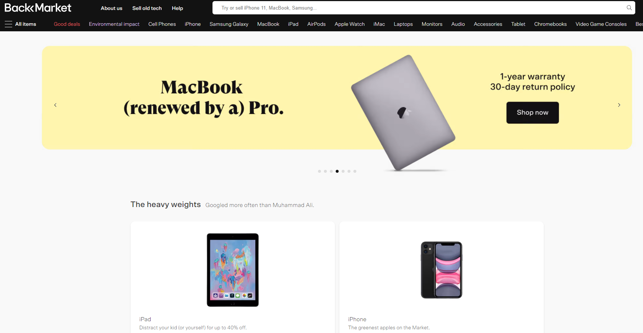The width and height of the screenshot is (643, 333).
Task: Click the search magnifier icon
Action: coord(629,8)
